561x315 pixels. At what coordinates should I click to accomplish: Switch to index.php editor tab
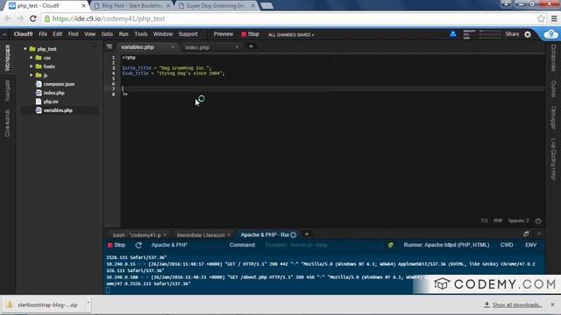(196, 47)
